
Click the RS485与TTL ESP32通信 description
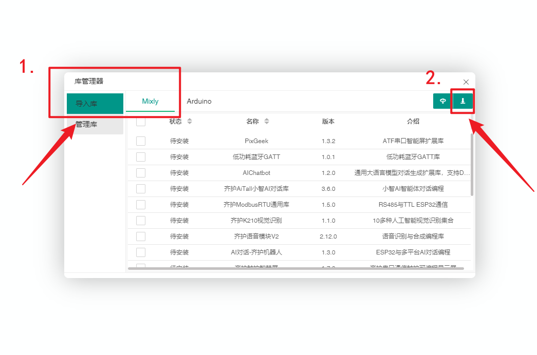(x=413, y=205)
